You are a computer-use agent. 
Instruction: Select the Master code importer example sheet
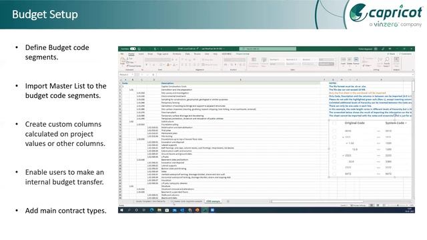click(x=188, y=201)
